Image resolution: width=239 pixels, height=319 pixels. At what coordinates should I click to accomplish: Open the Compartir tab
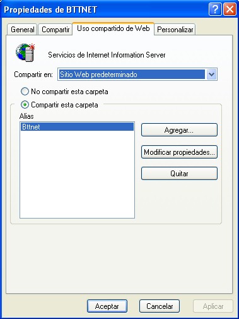[x=55, y=30]
